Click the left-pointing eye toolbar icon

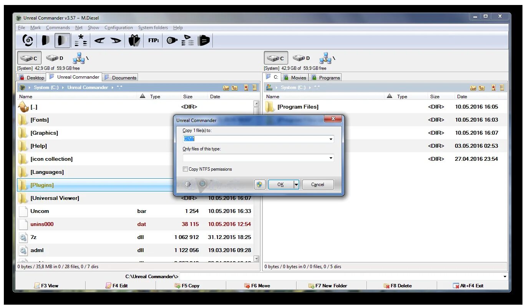coord(99,40)
